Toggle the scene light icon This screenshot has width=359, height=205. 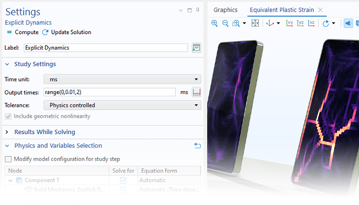point(348,24)
